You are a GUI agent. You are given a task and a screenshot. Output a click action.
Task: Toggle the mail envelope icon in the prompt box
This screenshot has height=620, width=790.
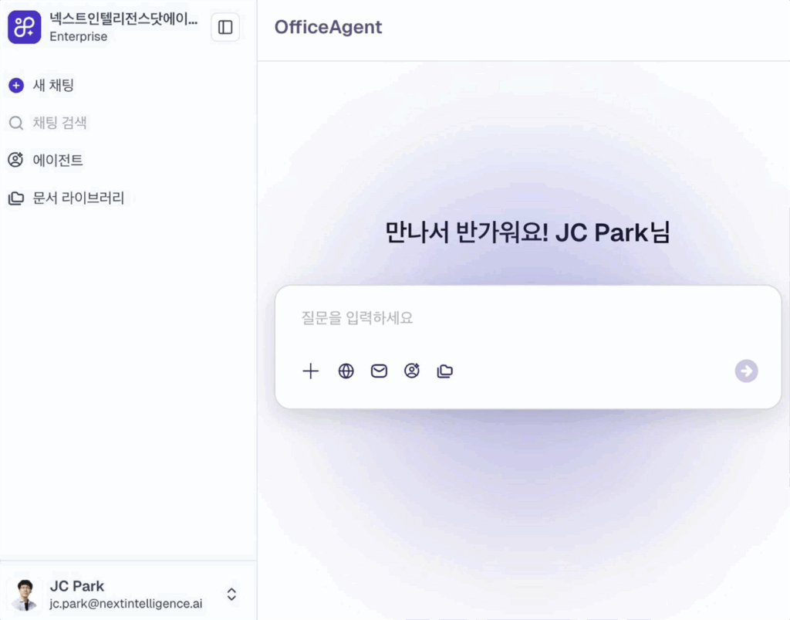379,371
